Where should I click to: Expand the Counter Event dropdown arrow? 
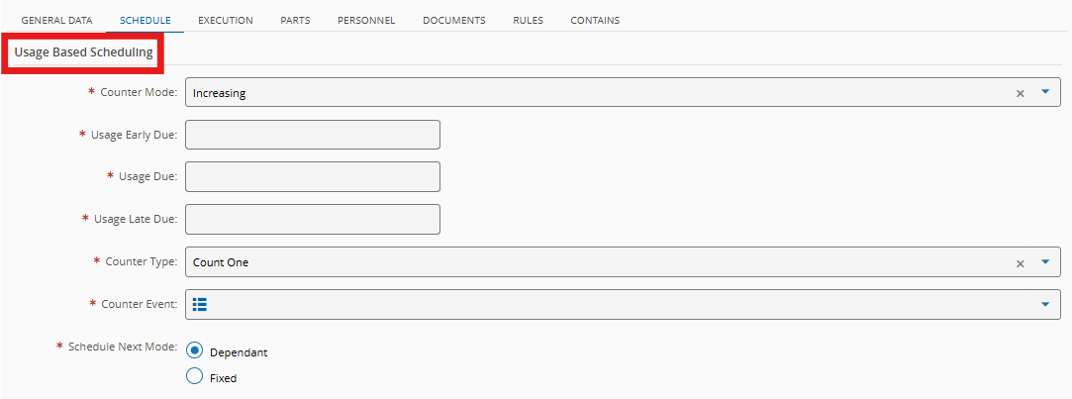(1044, 305)
